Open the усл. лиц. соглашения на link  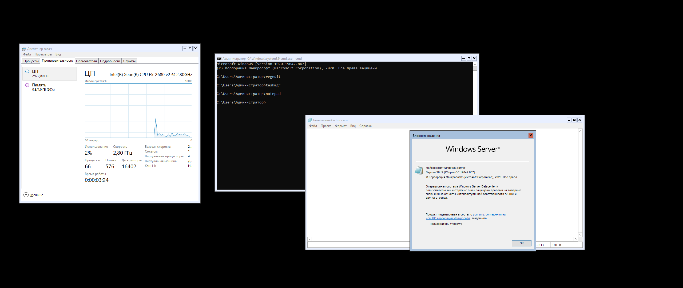click(x=489, y=214)
